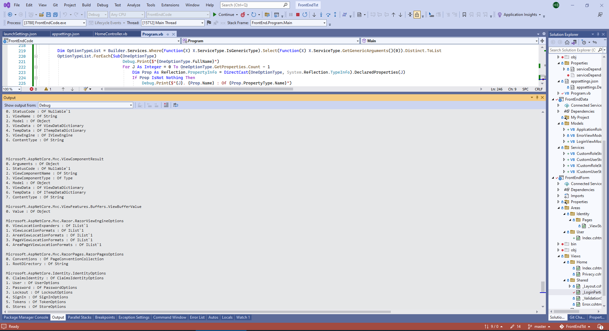Click the Git Changes panel tab
Viewport: 609px width, 331px height.
pos(577,317)
